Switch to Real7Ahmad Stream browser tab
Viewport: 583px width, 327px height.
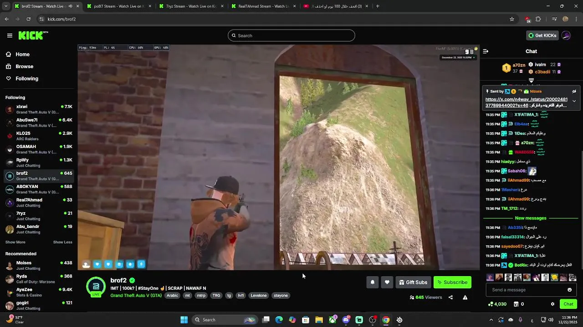point(263,6)
